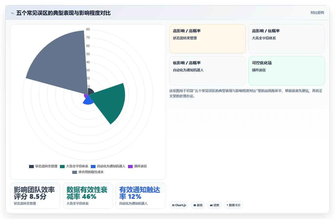
Task: Click the Chart.js tag chip
Action: coord(179,205)
